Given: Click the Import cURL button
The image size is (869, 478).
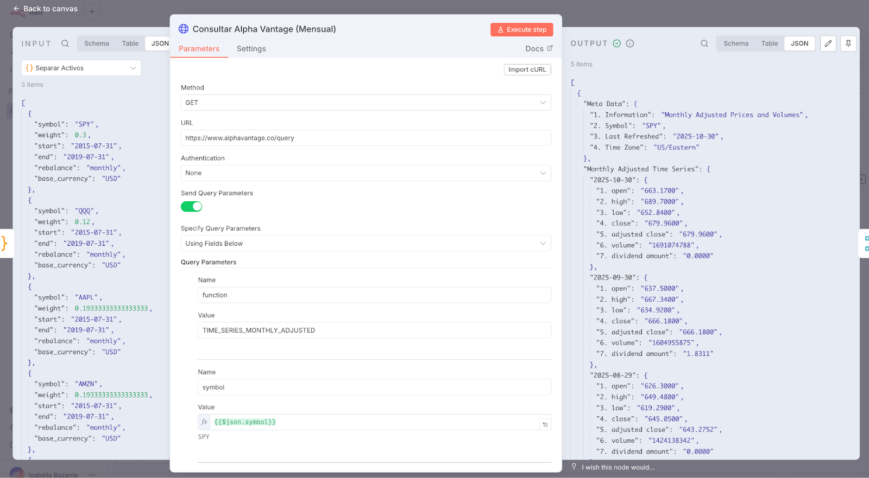Looking at the screenshot, I should click(x=527, y=69).
